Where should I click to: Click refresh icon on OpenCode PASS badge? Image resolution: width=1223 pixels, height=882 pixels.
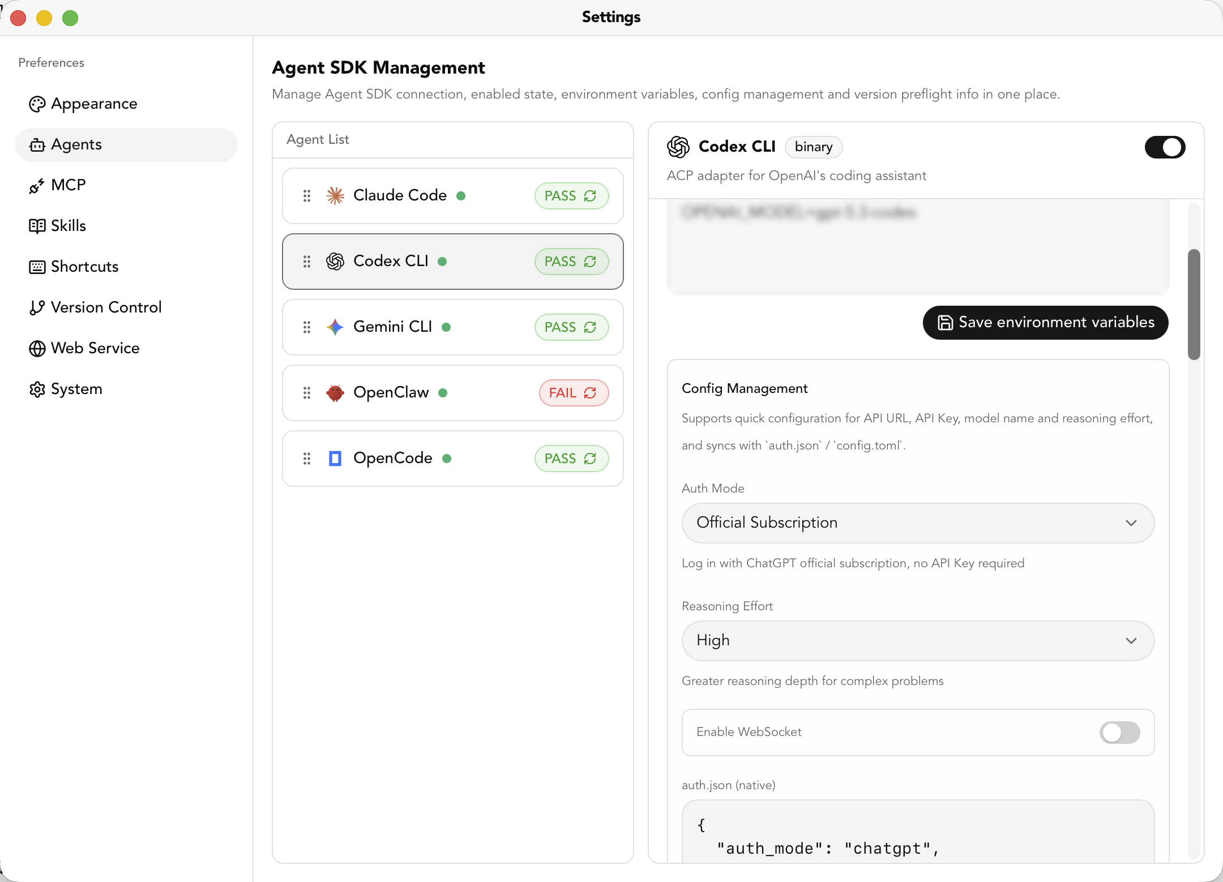(x=590, y=459)
